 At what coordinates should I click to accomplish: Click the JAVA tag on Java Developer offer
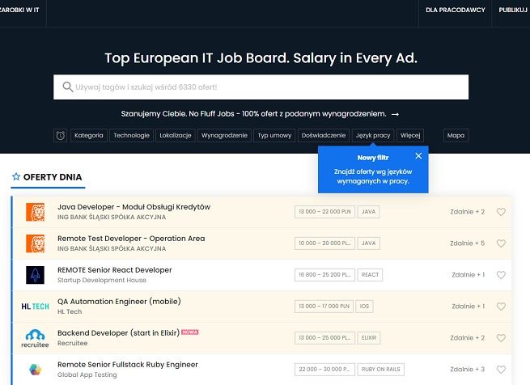click(368, 212)
